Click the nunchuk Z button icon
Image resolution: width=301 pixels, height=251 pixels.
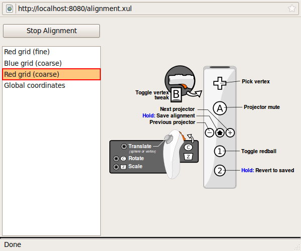188,157
